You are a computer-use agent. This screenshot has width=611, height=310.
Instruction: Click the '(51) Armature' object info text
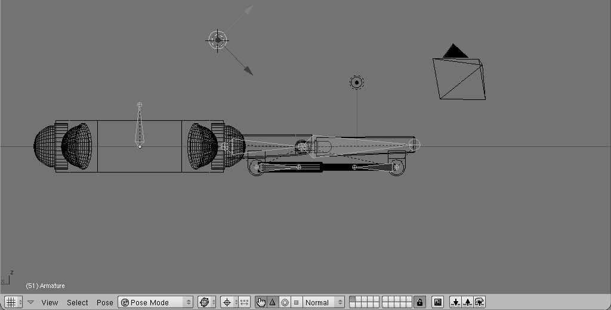45,286
